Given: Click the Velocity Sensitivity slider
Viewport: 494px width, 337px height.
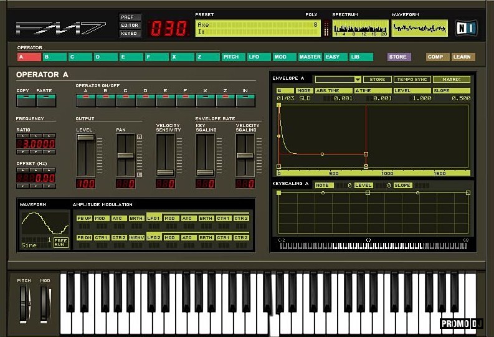Looking at the screenshot, I should coord(166,155).
